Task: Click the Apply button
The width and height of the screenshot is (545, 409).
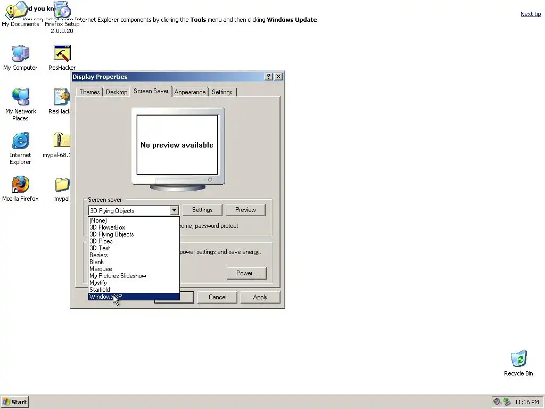Action: pyautogui.click(x=260, y=297)
